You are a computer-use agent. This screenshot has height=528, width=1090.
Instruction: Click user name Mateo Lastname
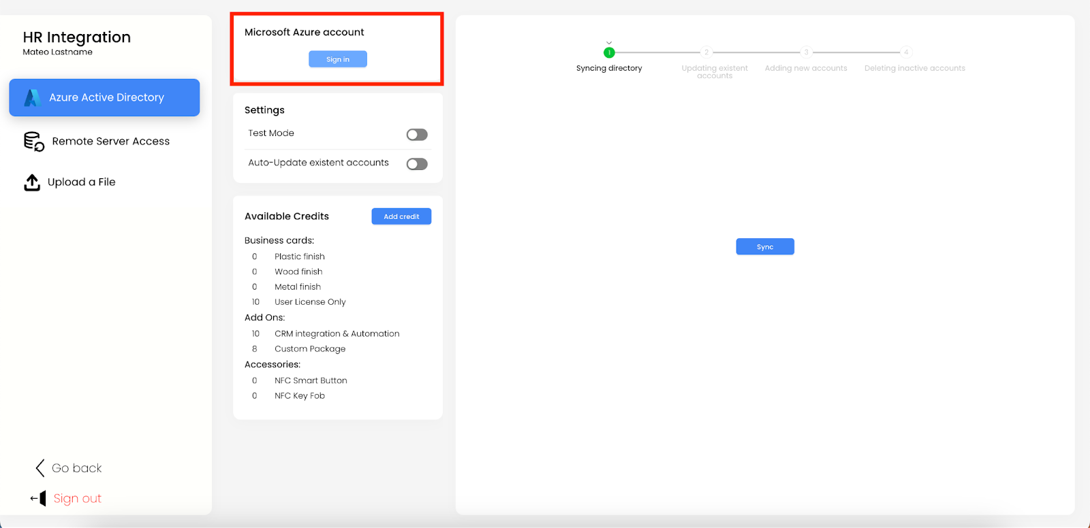[x=58, y=52]
